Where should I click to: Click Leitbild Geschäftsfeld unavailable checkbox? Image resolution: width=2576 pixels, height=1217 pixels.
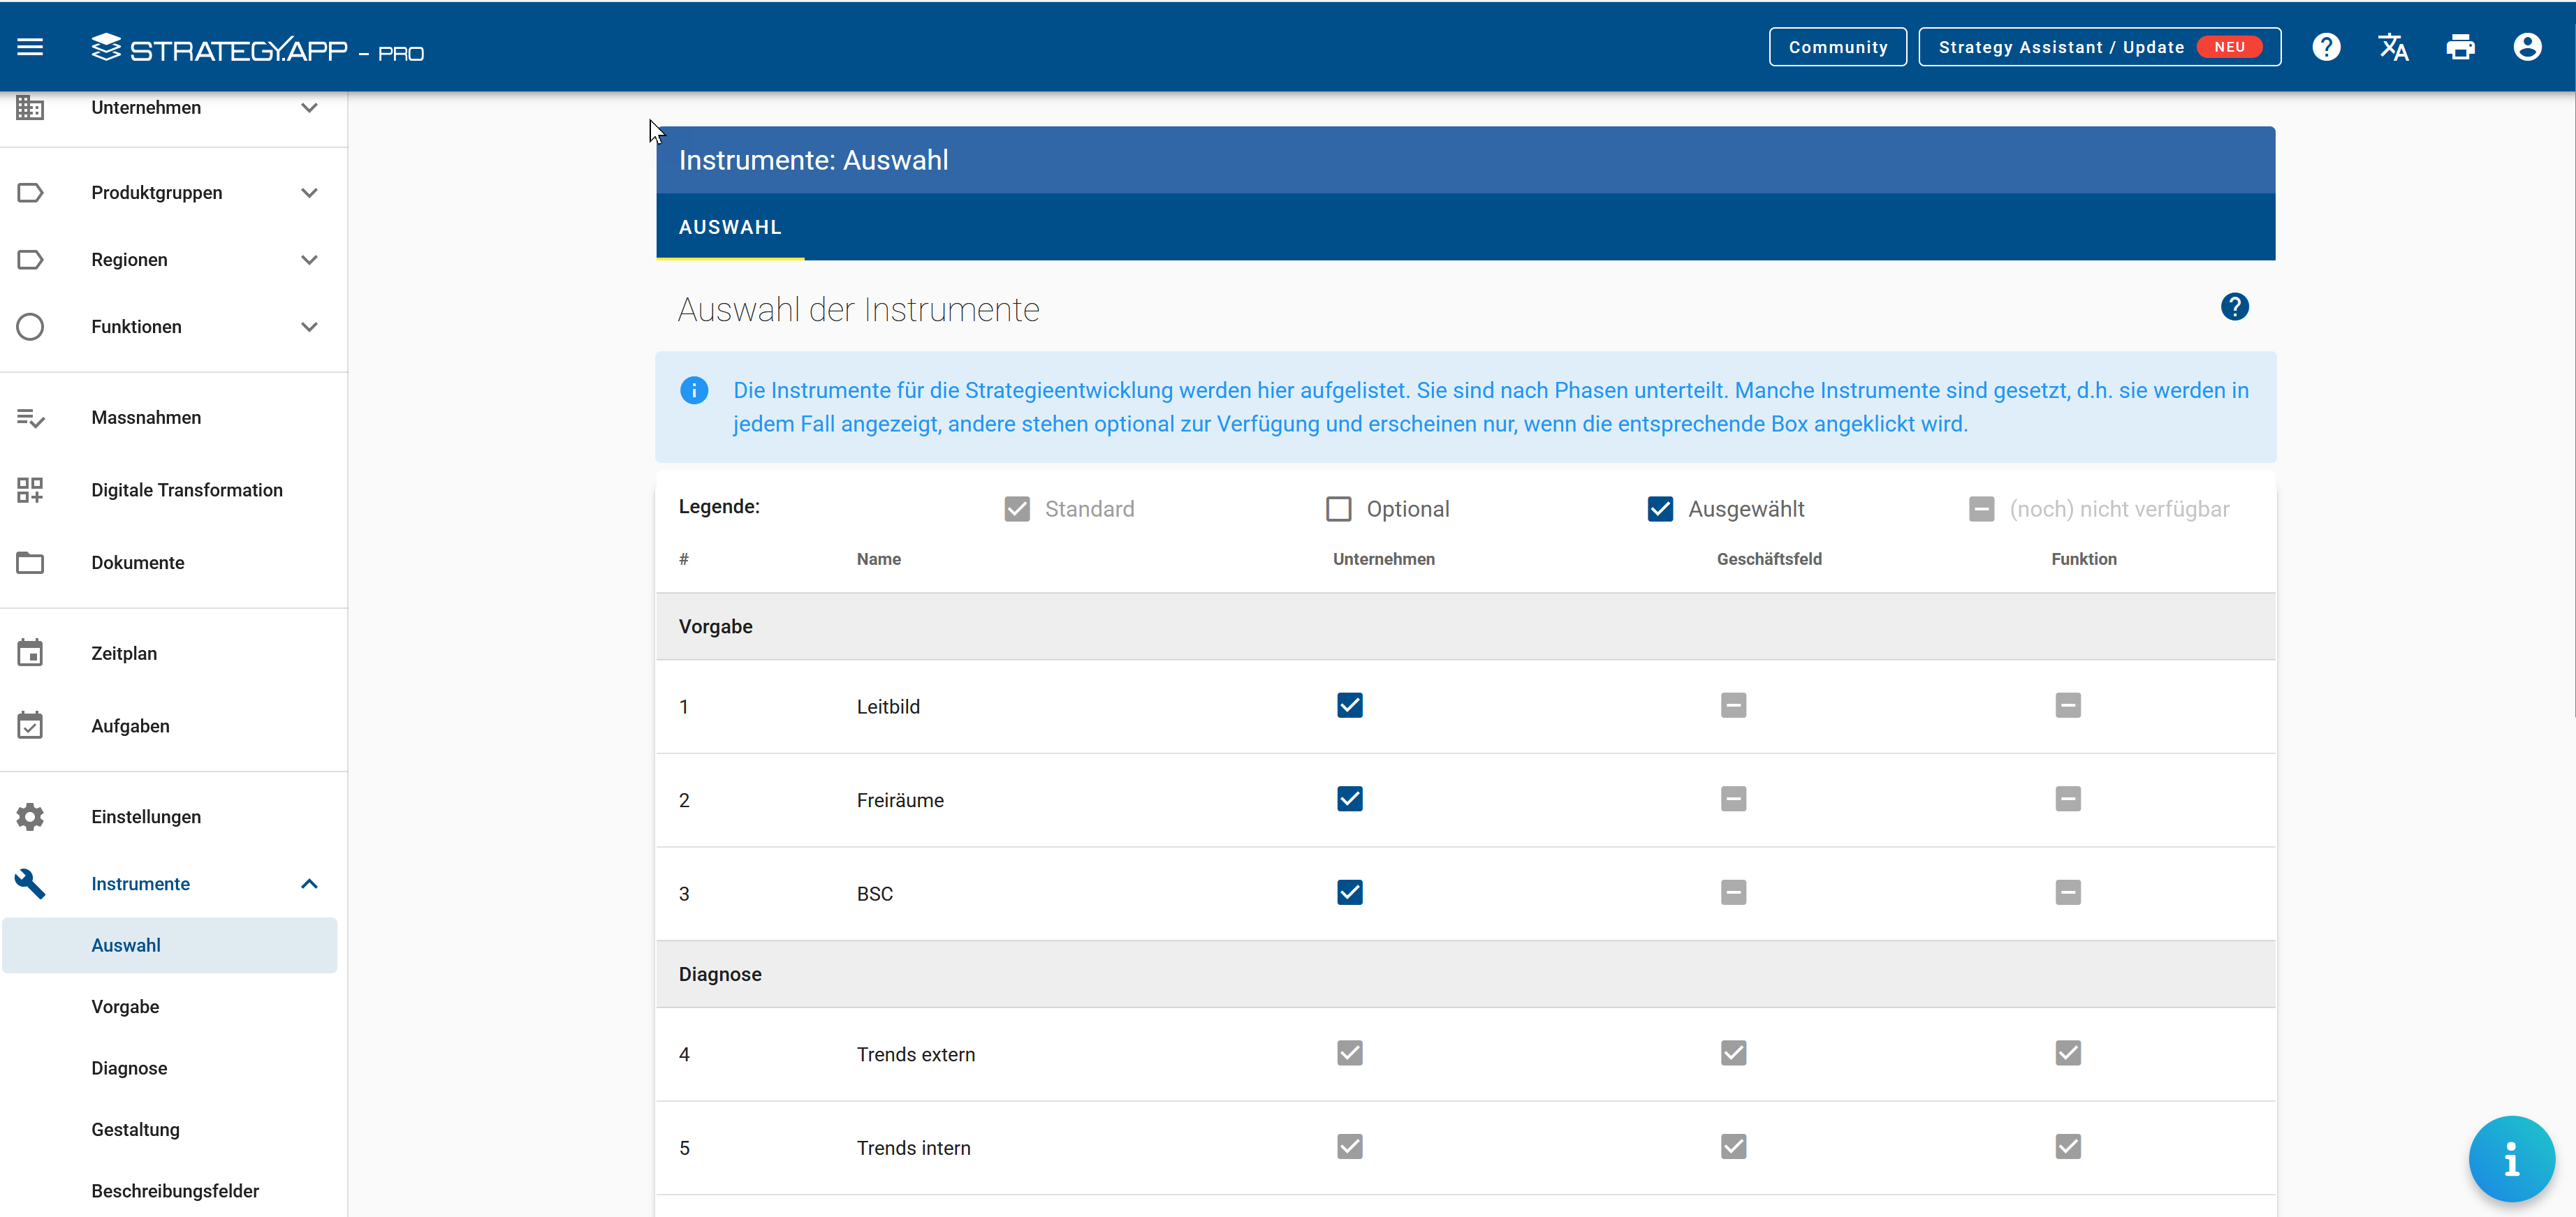click(x=1733, y=705)
